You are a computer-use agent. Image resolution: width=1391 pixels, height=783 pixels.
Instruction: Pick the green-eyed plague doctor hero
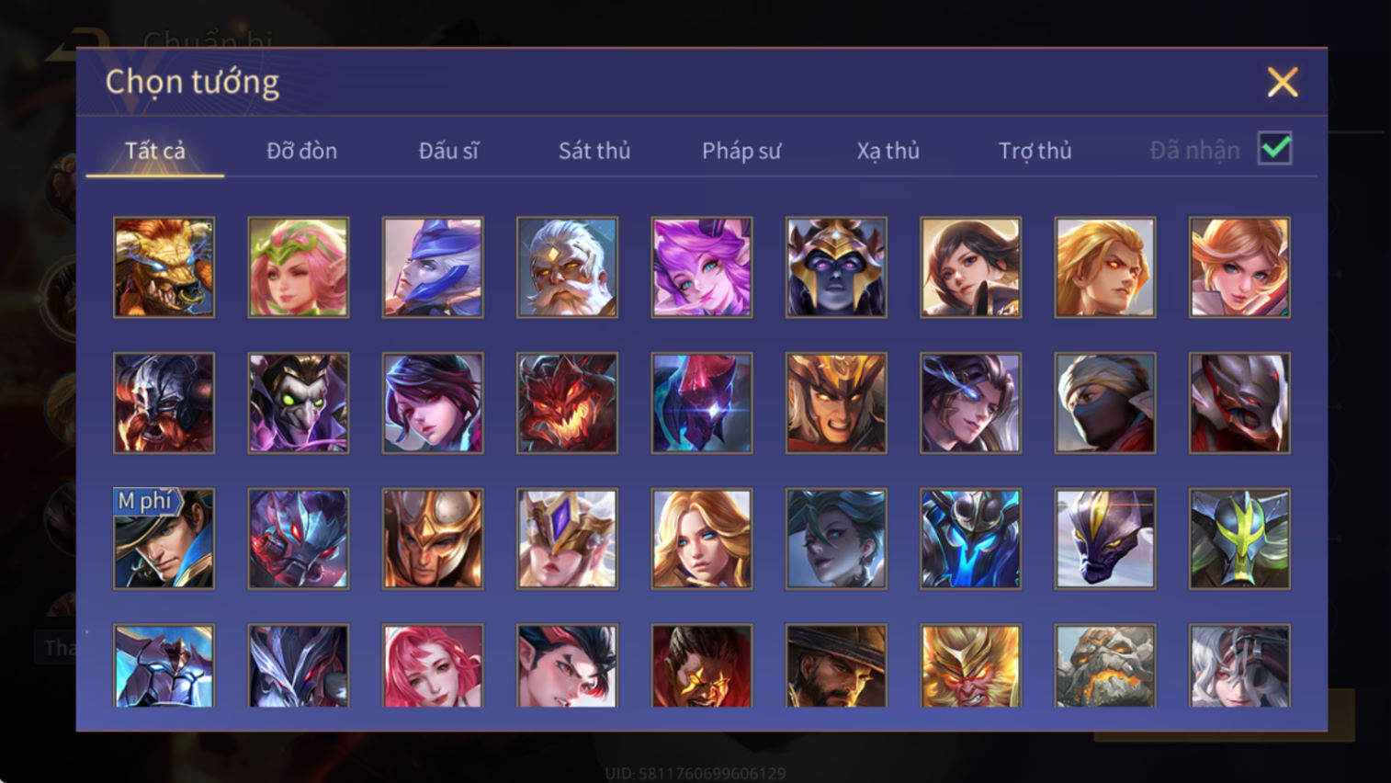(x=299, y=403)
